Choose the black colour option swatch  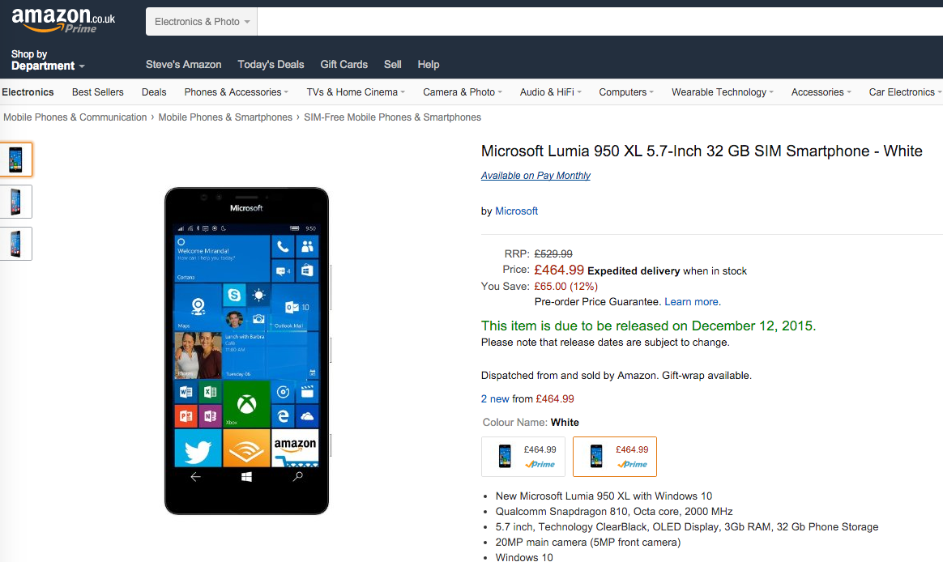(x=523, y=457)
